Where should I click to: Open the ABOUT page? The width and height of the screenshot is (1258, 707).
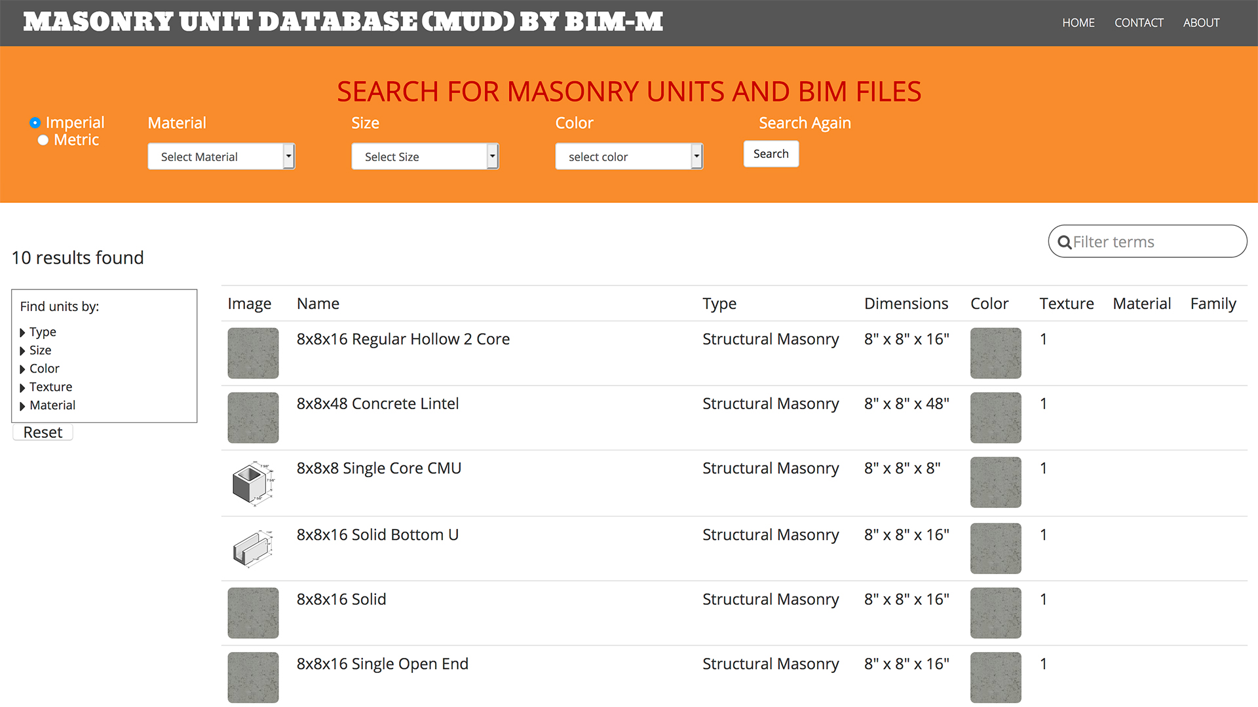(x=1201, y=22)
